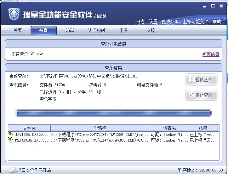The image size is (228, 175).
Task: Click virus name in MSJAVX86.EXE row
Action: tap(169, 140)
